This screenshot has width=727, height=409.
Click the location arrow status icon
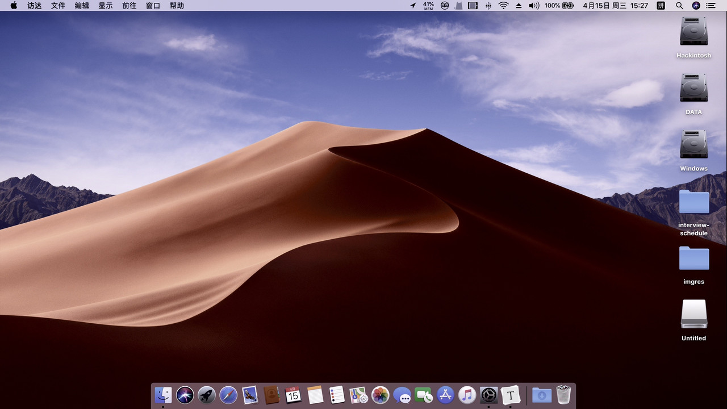click(x=413, y=6)
